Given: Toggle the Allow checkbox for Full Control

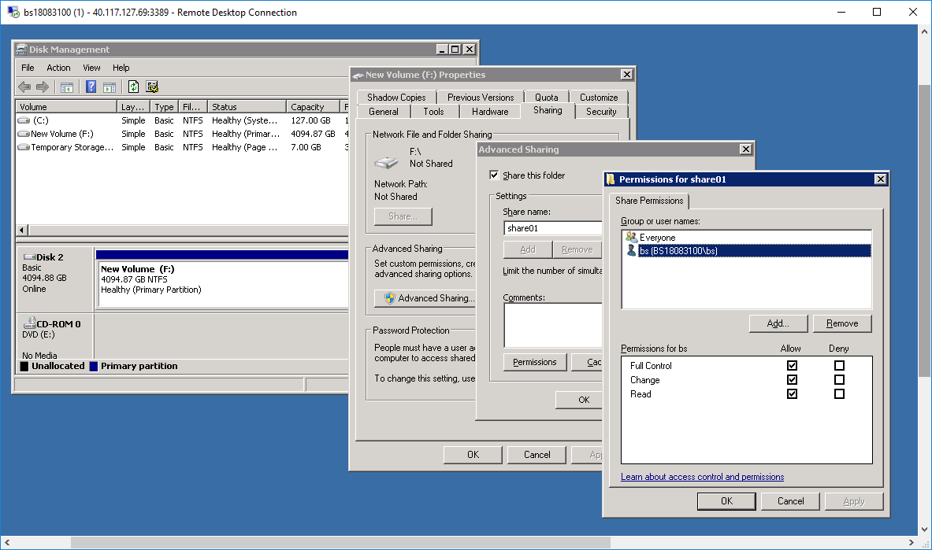Looking at the screenshot, I should click(792, 366).
